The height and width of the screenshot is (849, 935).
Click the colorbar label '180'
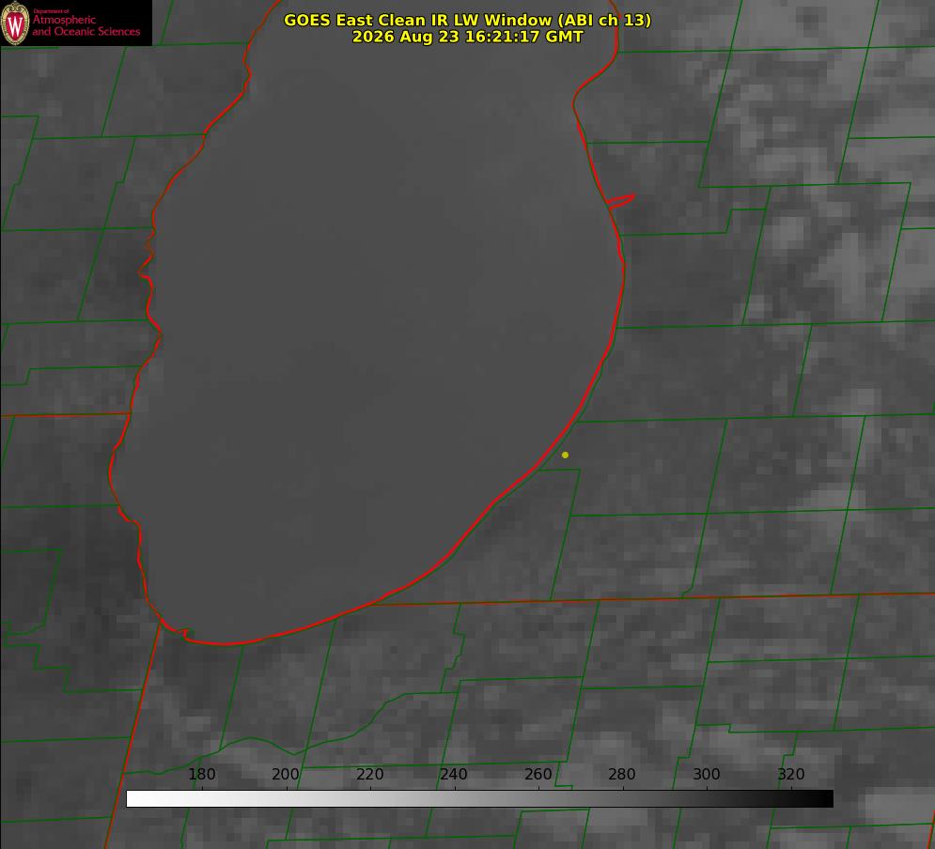point(201,774)
